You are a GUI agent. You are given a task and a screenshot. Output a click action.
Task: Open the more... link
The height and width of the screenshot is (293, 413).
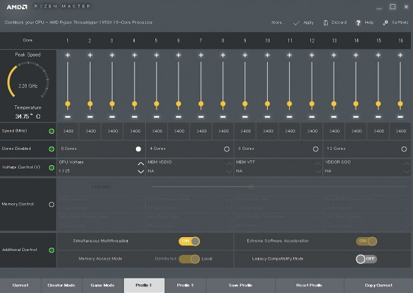pos(278,23)
